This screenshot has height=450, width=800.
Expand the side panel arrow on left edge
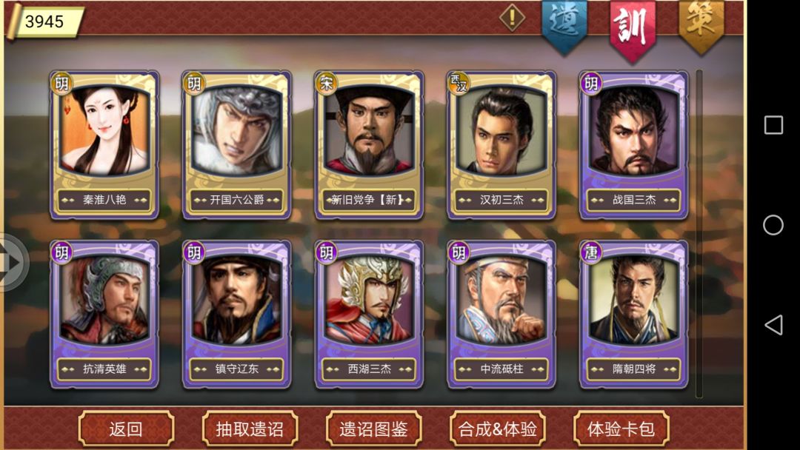tap(13, 263)
